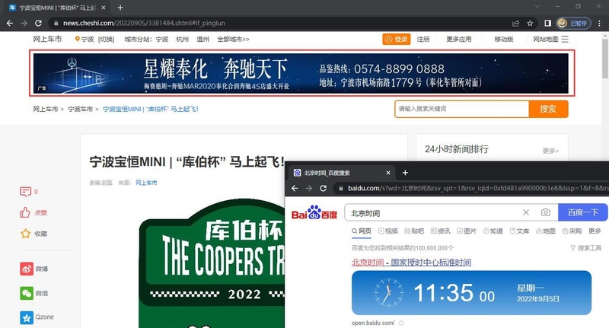The image size is (609, 328).
Task: Open 北京时间 - 国家授时中心标准时间 result
Action: pyautogui.click(x=411, y=263)
